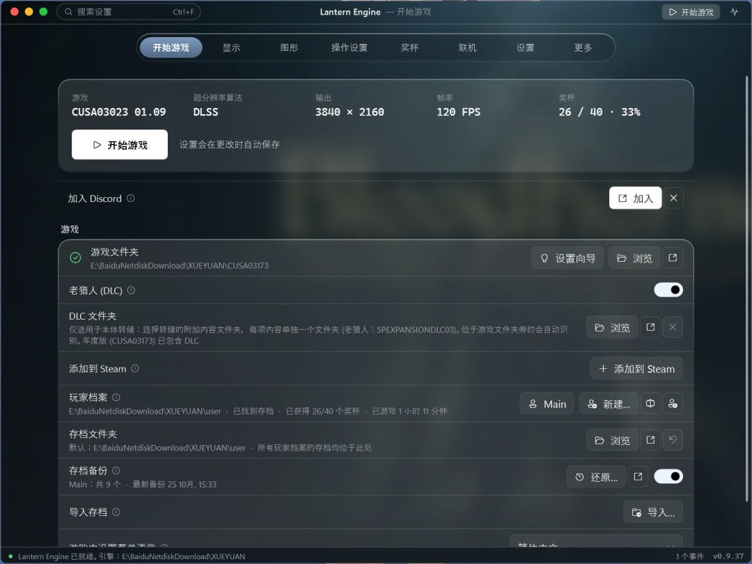Image resolution: width=752 pixels, height=564 pixels.
Task: Open DLC folder externally
Action: point(650,327)
